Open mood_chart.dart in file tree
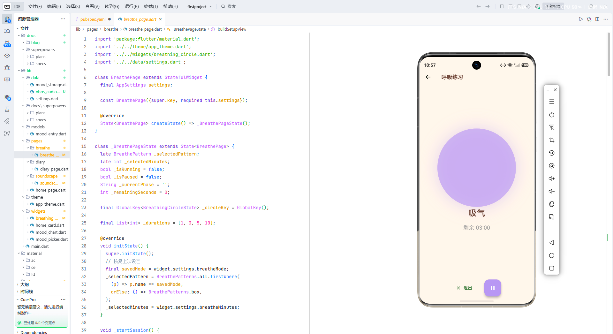The width and height of the screenshot is (613, 334). pos(51,232)
